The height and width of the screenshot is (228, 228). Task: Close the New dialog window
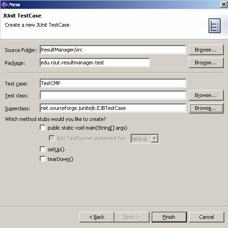tap(224, 5)
